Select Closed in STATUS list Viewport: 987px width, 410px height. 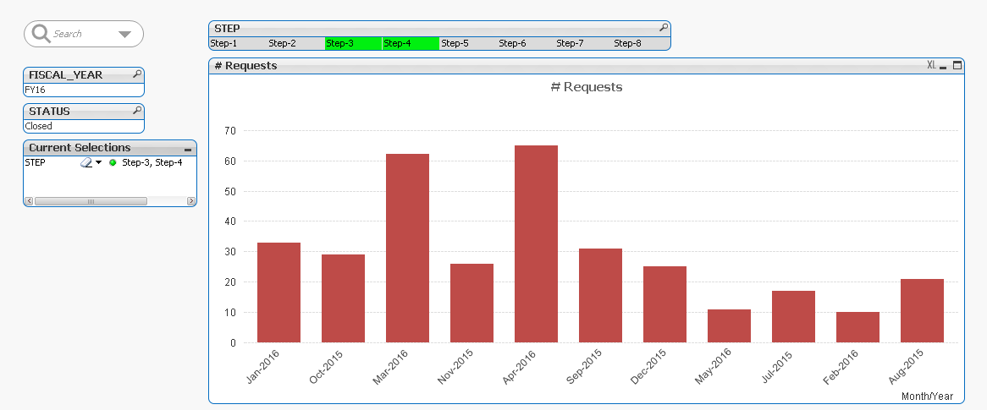(84, 126)
